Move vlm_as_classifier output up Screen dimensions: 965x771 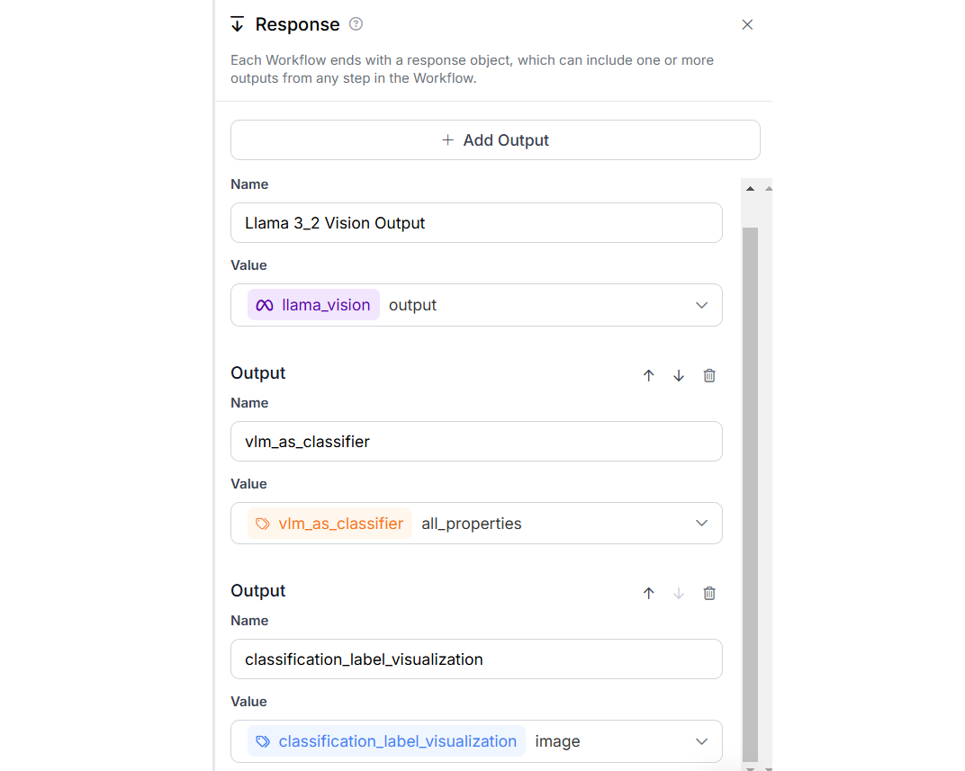tap(648, 376)
